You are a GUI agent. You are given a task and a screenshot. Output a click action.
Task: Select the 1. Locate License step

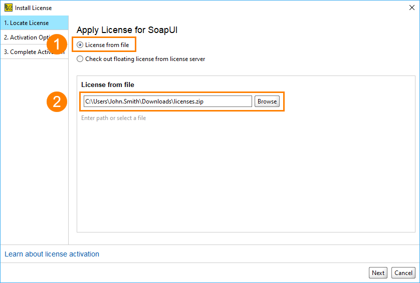[x=34, y=22]
